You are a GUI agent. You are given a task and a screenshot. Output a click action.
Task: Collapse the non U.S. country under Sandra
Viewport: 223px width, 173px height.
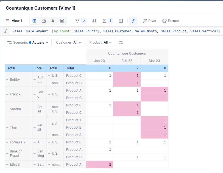coord(49,109)
